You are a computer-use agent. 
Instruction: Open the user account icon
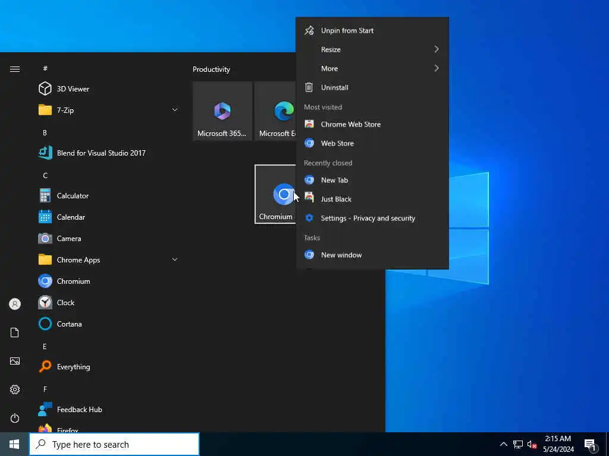point(15,304)
